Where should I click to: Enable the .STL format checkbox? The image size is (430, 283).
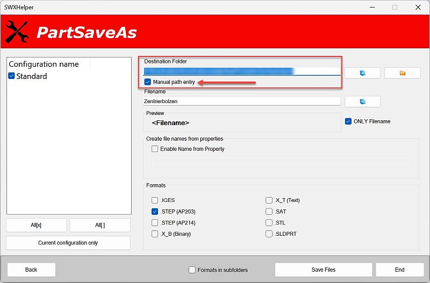tap(269, 223)
